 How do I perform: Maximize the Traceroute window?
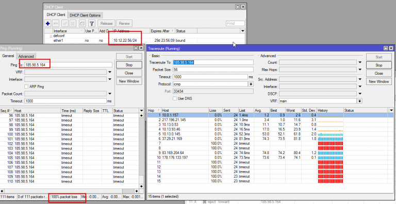click(386, 48)
